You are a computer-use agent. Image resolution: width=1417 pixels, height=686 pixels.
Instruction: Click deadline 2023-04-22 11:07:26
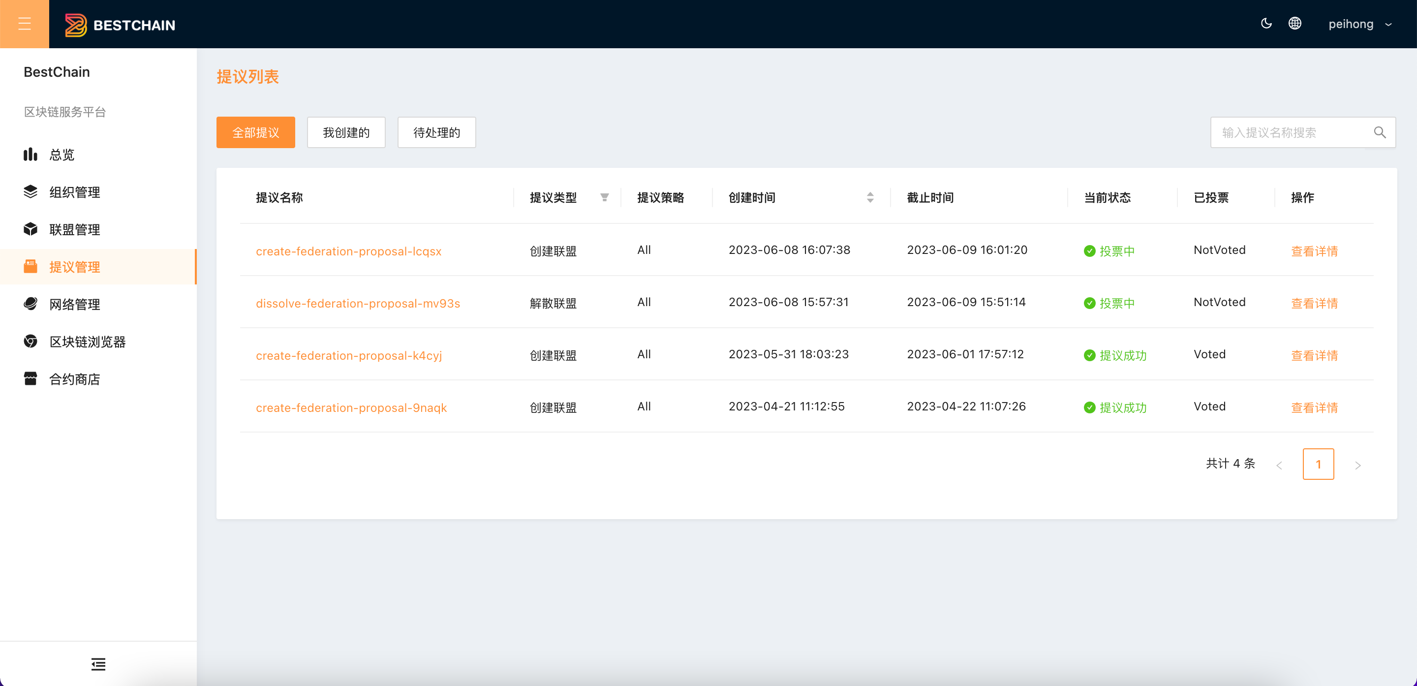[x=966, y=406]
